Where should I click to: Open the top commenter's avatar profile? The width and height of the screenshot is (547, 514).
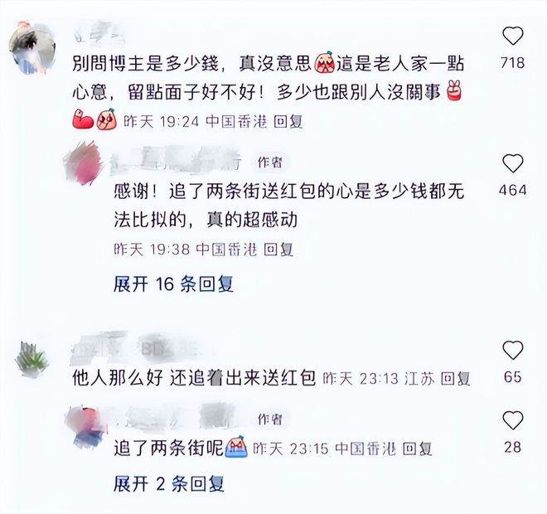[32, 48]
